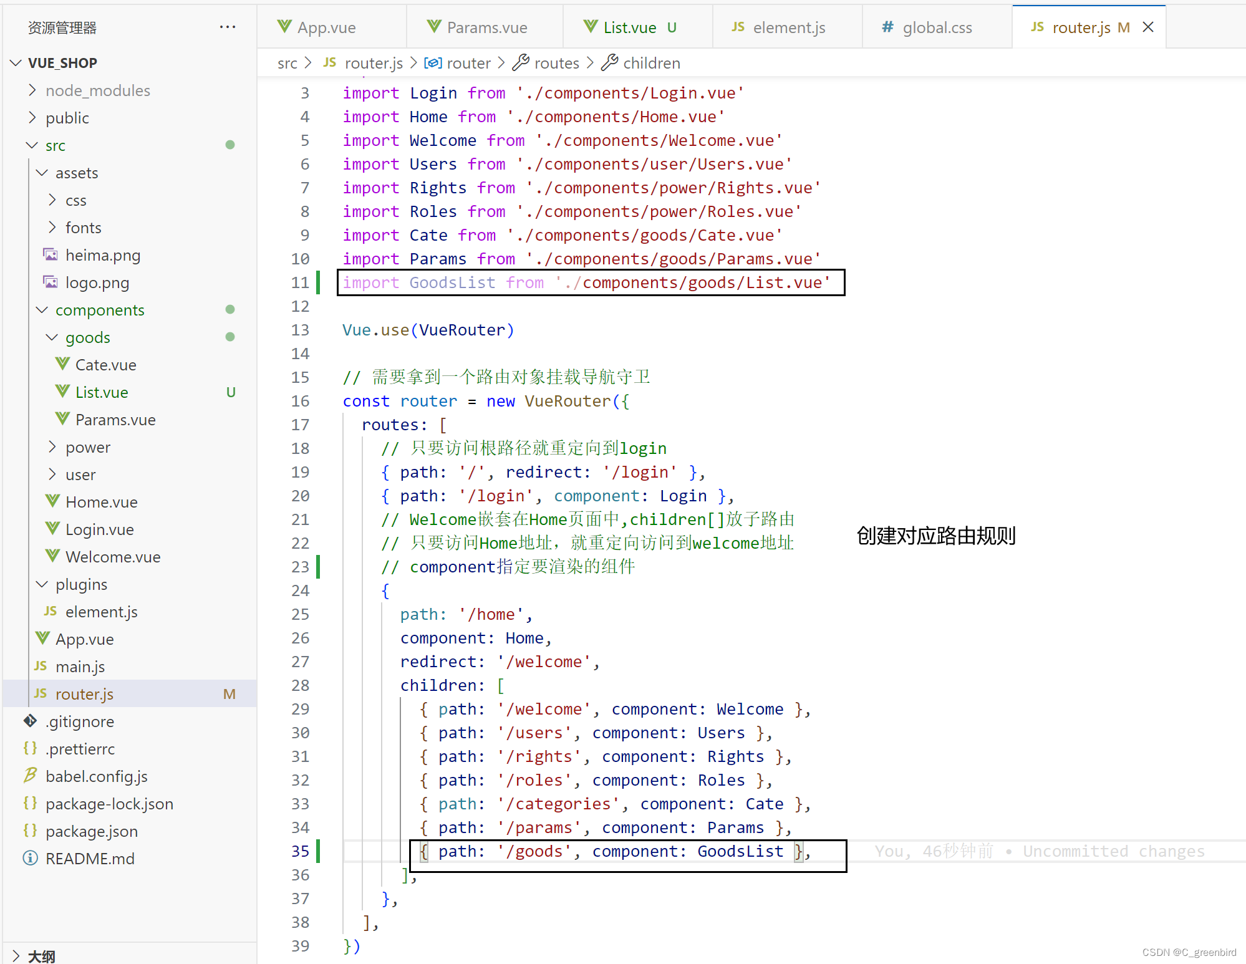The width and height of the screenshot is (1246, 964).
Task: Select the src breadcrumb segment
Action: (x=287, y=63)
